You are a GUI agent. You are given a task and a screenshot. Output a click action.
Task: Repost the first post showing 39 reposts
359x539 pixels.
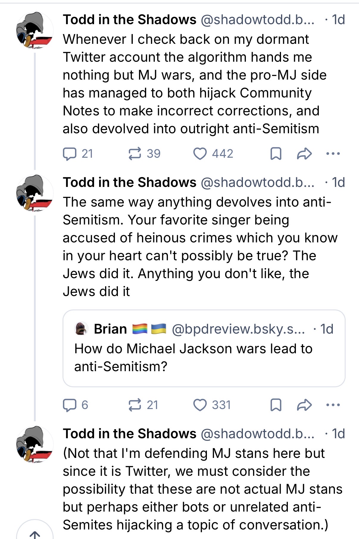(144, 154)
